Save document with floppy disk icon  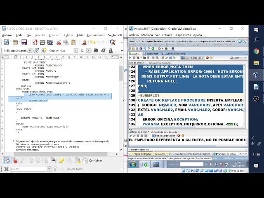24,42
